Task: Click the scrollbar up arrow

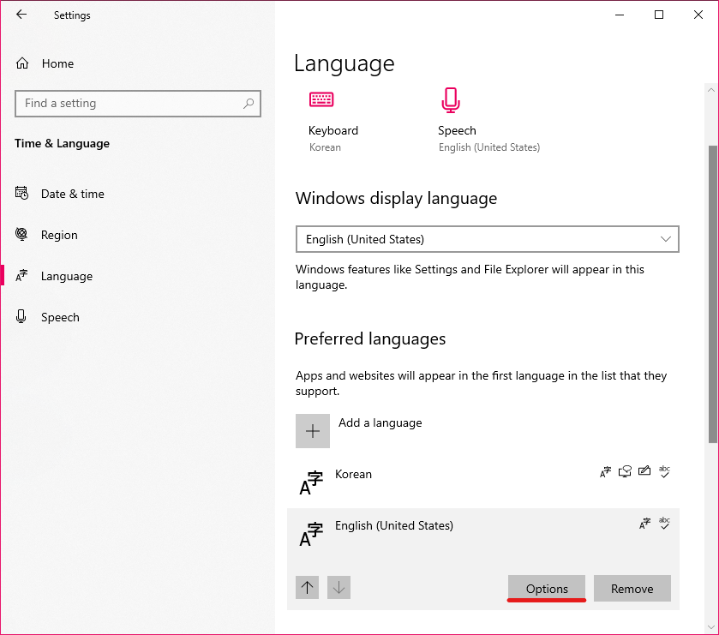Action: coord(711,90)
